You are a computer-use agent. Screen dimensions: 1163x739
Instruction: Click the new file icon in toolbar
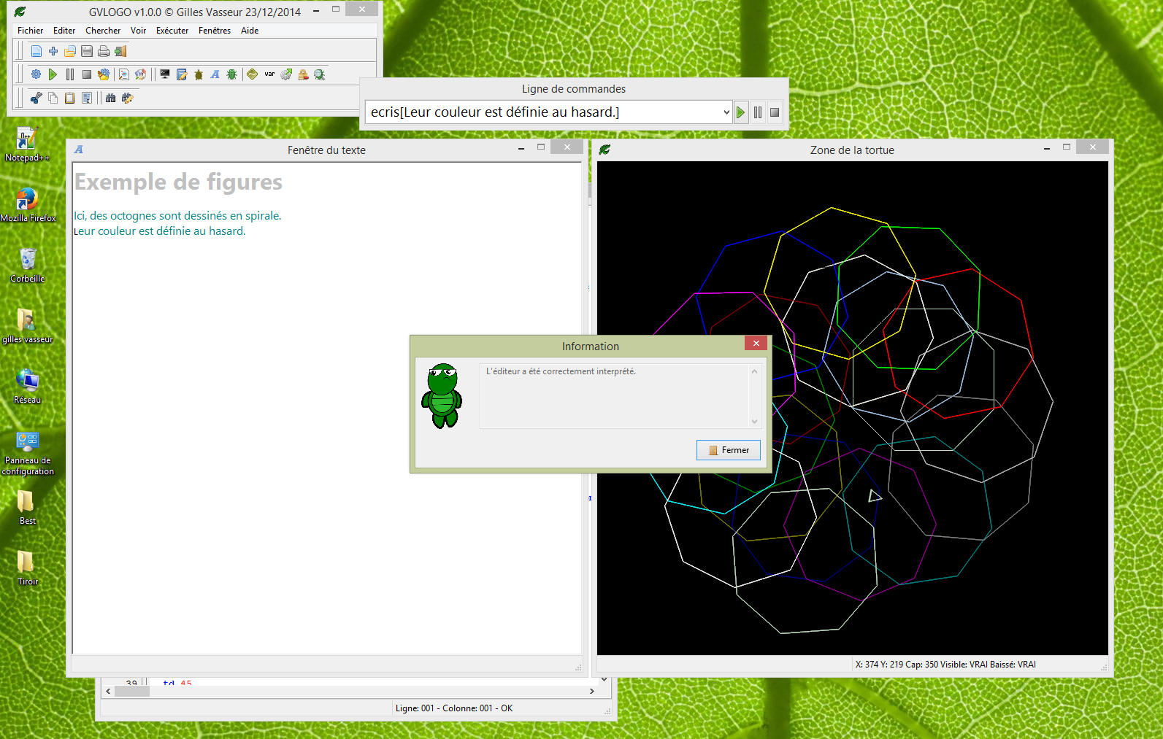[37, 51]
